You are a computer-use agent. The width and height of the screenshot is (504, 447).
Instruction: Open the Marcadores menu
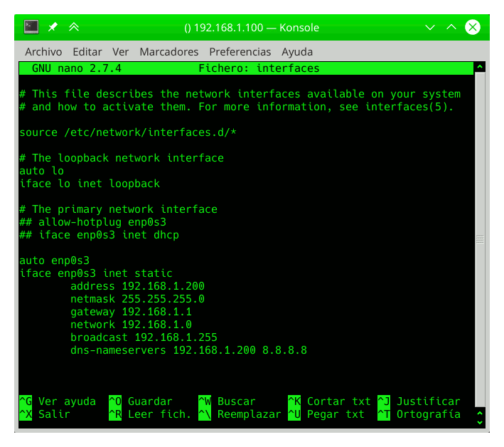169,52
